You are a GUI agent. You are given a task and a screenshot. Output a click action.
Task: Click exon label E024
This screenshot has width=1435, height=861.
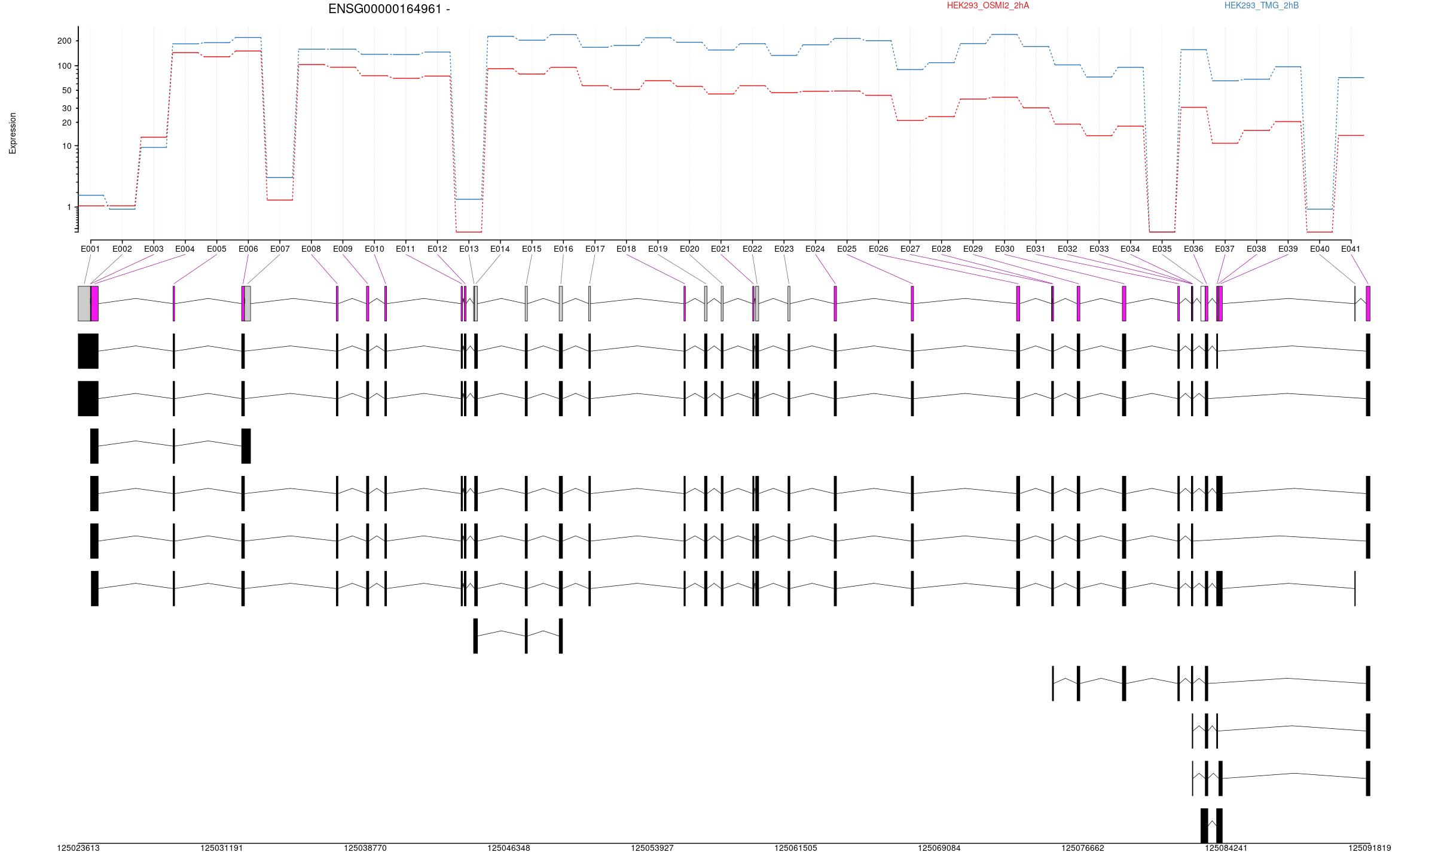pyautogui.click(x=815, y=249)
